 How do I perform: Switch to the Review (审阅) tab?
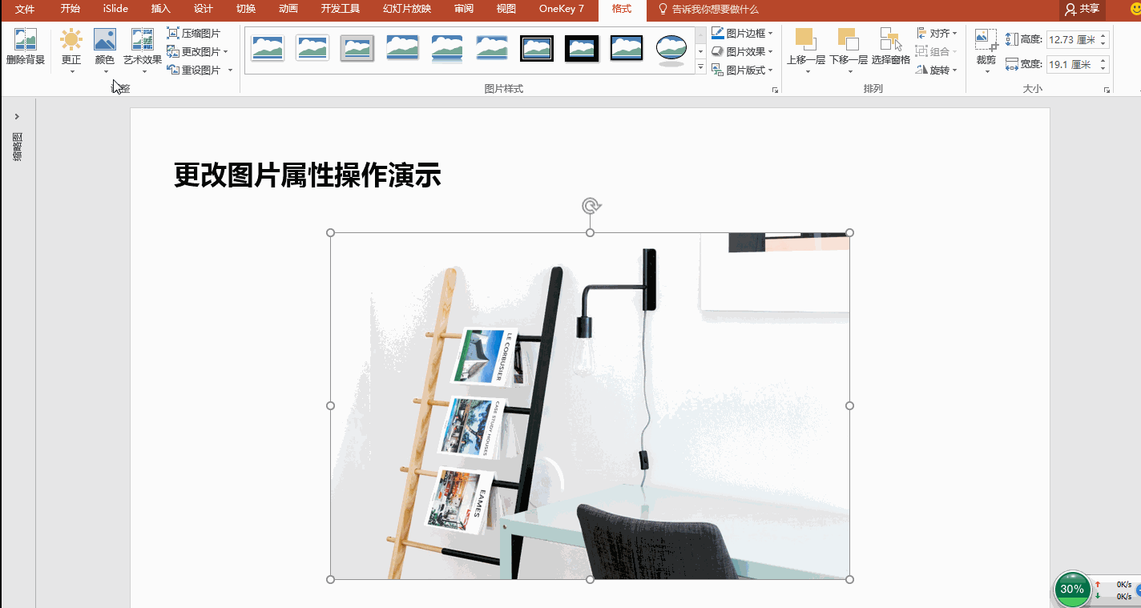tap(463, 9)
